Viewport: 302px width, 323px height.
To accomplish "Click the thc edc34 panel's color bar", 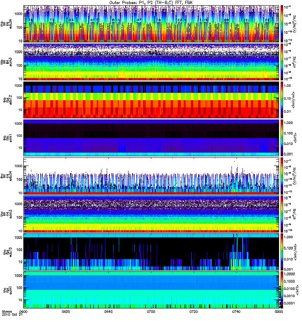I will coord(282,176).
